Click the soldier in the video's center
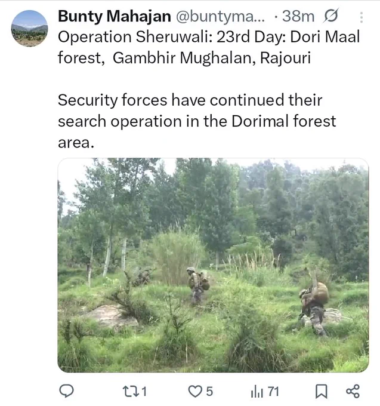The height and width of the screenshot is (406, 380). [197, 285]
